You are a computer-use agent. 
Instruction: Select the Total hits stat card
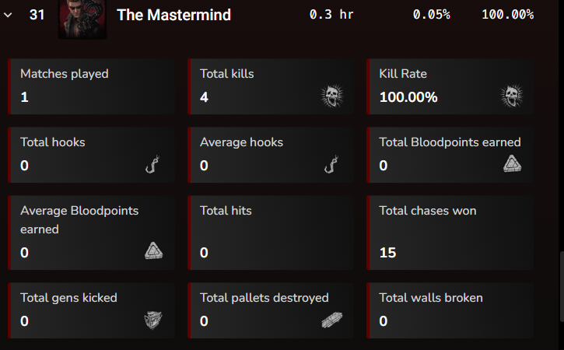[x=271, y=231]
